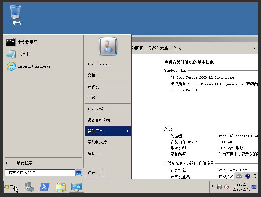Click the 注销 (Log off) button

(x=92, y=172)
